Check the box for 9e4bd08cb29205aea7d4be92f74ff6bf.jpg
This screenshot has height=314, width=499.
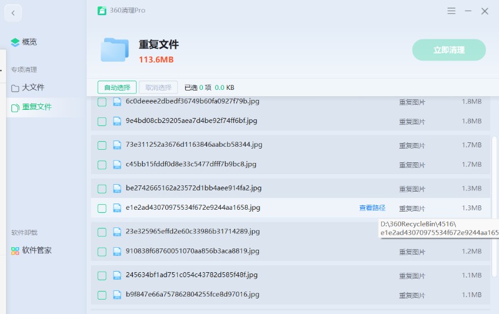click(102, 121)
